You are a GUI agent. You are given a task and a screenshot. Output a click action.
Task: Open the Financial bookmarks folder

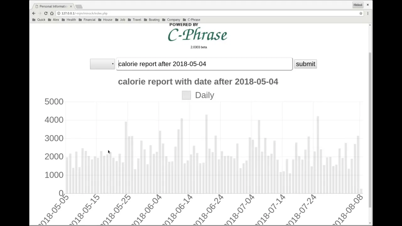[x=87, y=19]
